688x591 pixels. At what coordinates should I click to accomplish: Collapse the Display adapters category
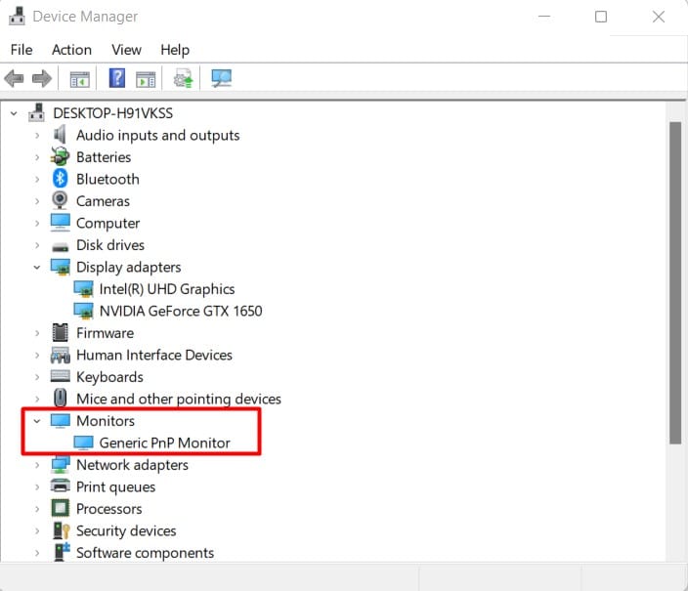coord(37,268)
